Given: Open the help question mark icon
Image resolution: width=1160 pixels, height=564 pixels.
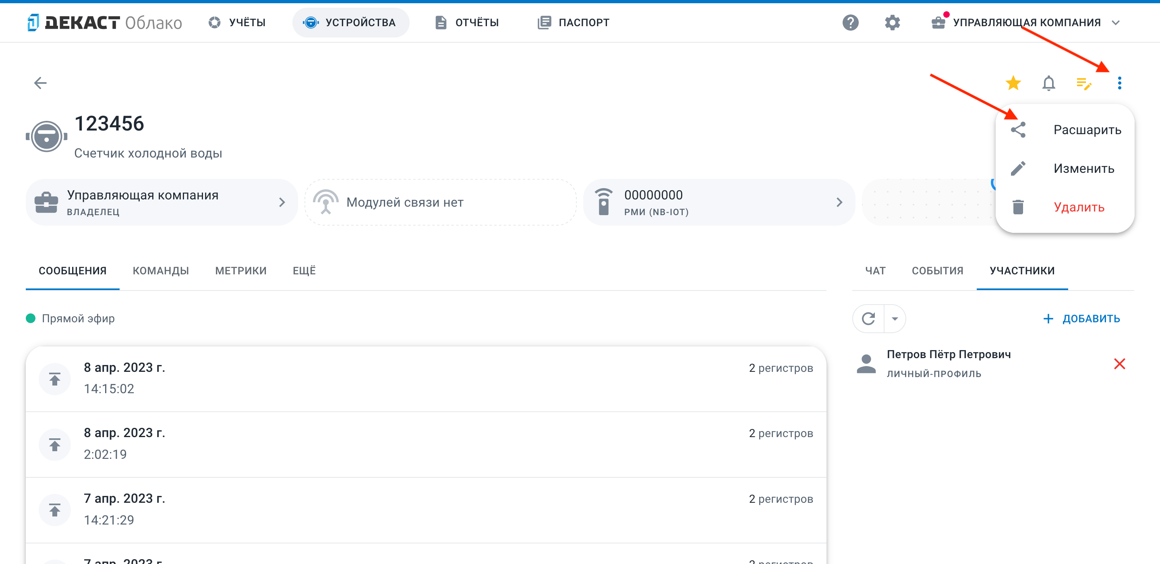Looking at the screenshot, I should [850, 23].
